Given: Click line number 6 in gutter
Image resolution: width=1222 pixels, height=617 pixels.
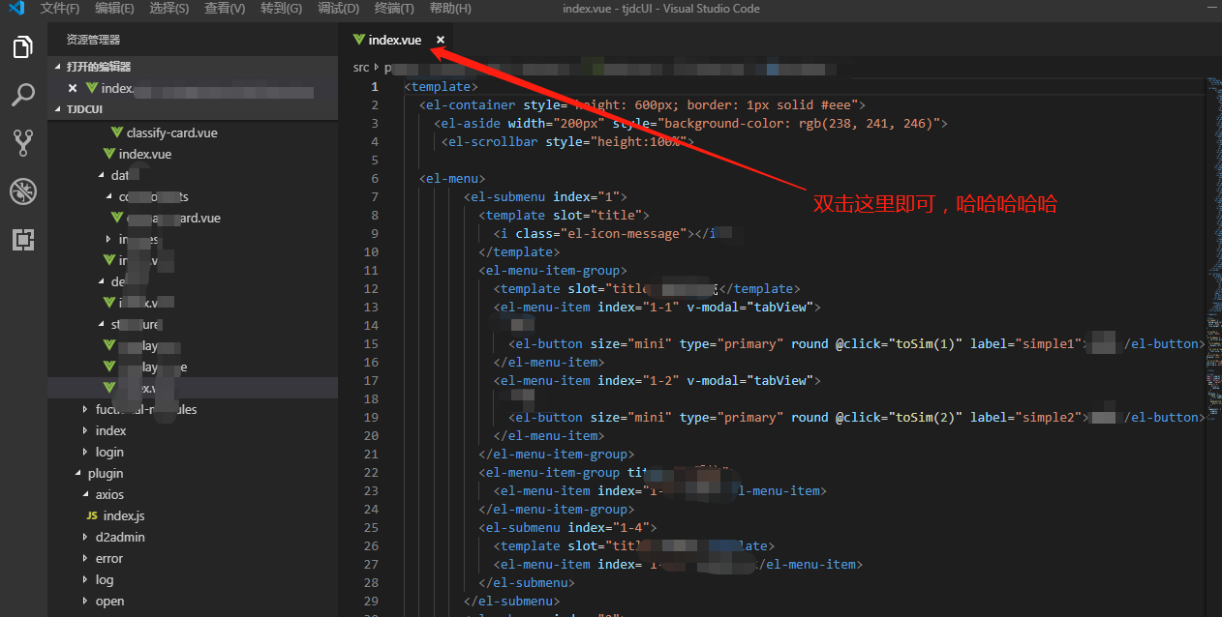Looking at the screenshot, I should [x=375, y=179].
